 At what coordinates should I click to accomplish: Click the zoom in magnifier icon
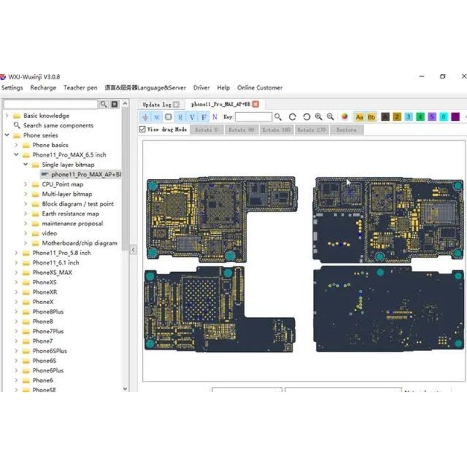(319, 117)
